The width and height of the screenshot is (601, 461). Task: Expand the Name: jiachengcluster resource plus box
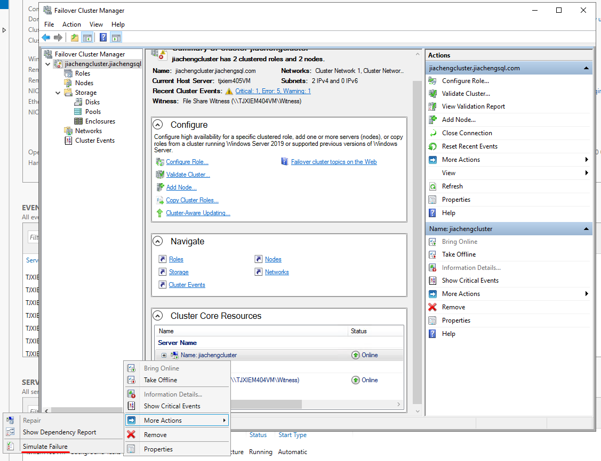point(164,355)
